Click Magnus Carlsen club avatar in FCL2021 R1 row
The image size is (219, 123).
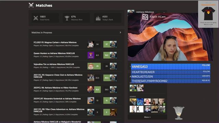coord(91,44)
